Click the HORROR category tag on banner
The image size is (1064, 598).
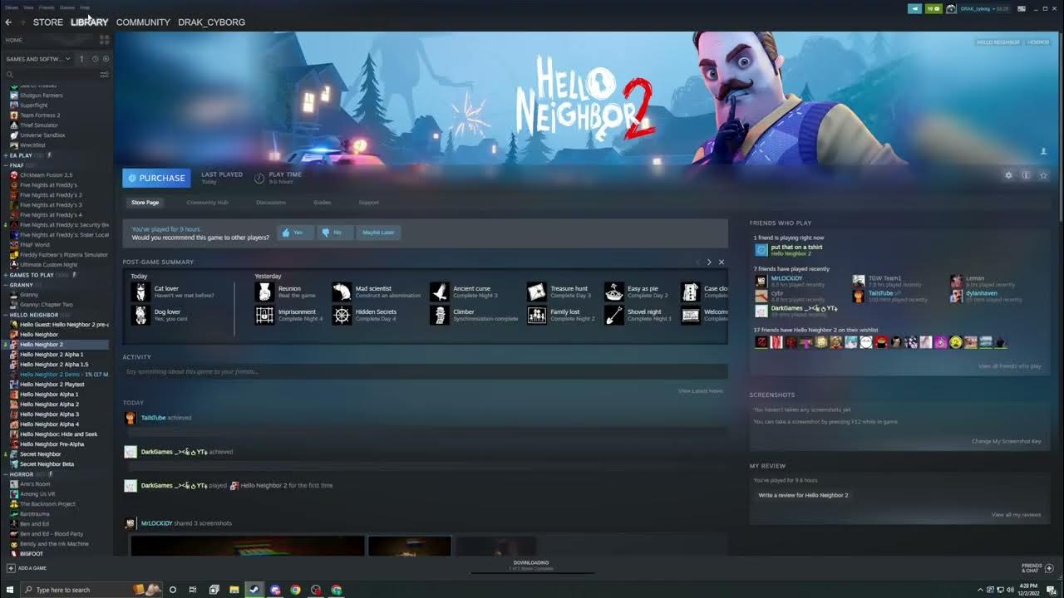coord(1038,42)
